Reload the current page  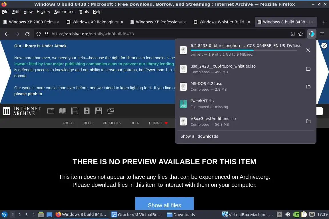[27, 34]
